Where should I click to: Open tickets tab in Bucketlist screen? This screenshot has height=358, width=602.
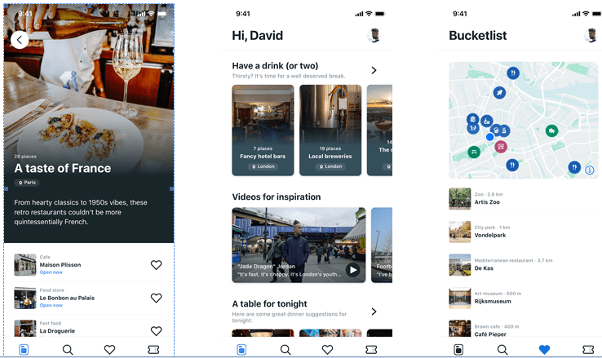pyautogui.click(x=588, y=350)
